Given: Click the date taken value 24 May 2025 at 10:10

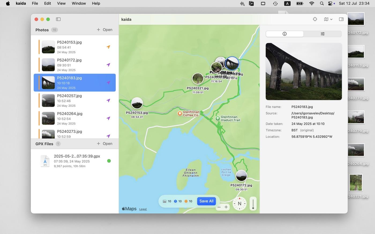Looking at the screenshot, I should 308,124.
